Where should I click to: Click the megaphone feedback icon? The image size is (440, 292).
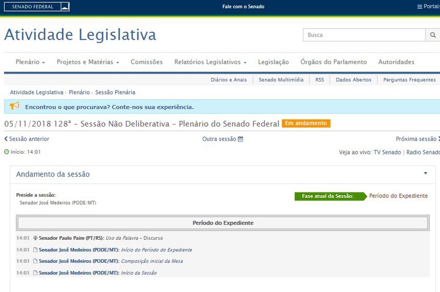pos(15,106)
